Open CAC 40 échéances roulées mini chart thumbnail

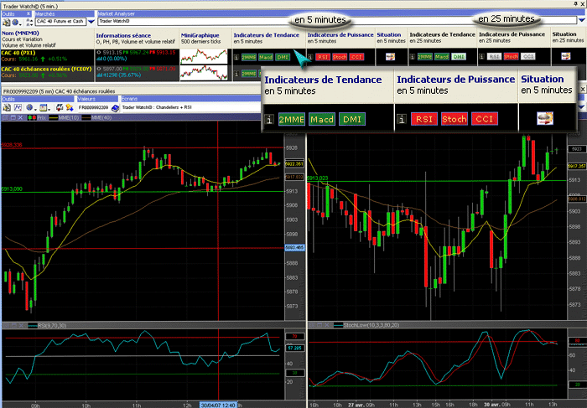(204, 73)
